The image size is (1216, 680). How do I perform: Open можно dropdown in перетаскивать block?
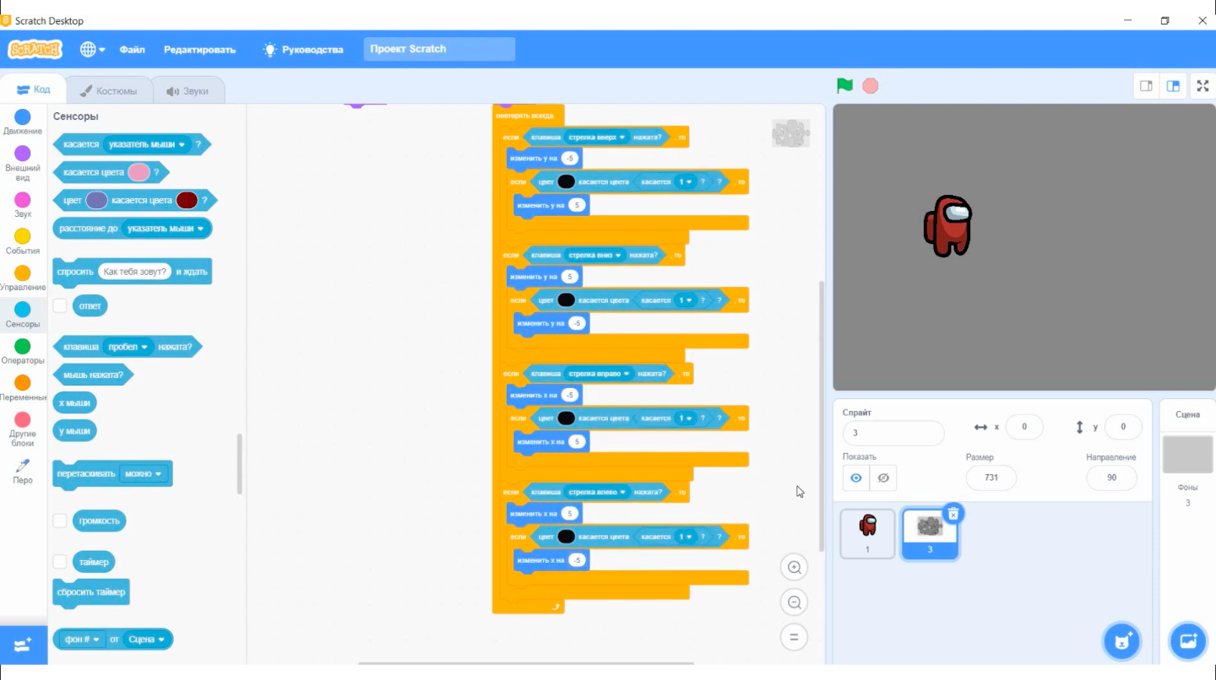coord(143,474)
